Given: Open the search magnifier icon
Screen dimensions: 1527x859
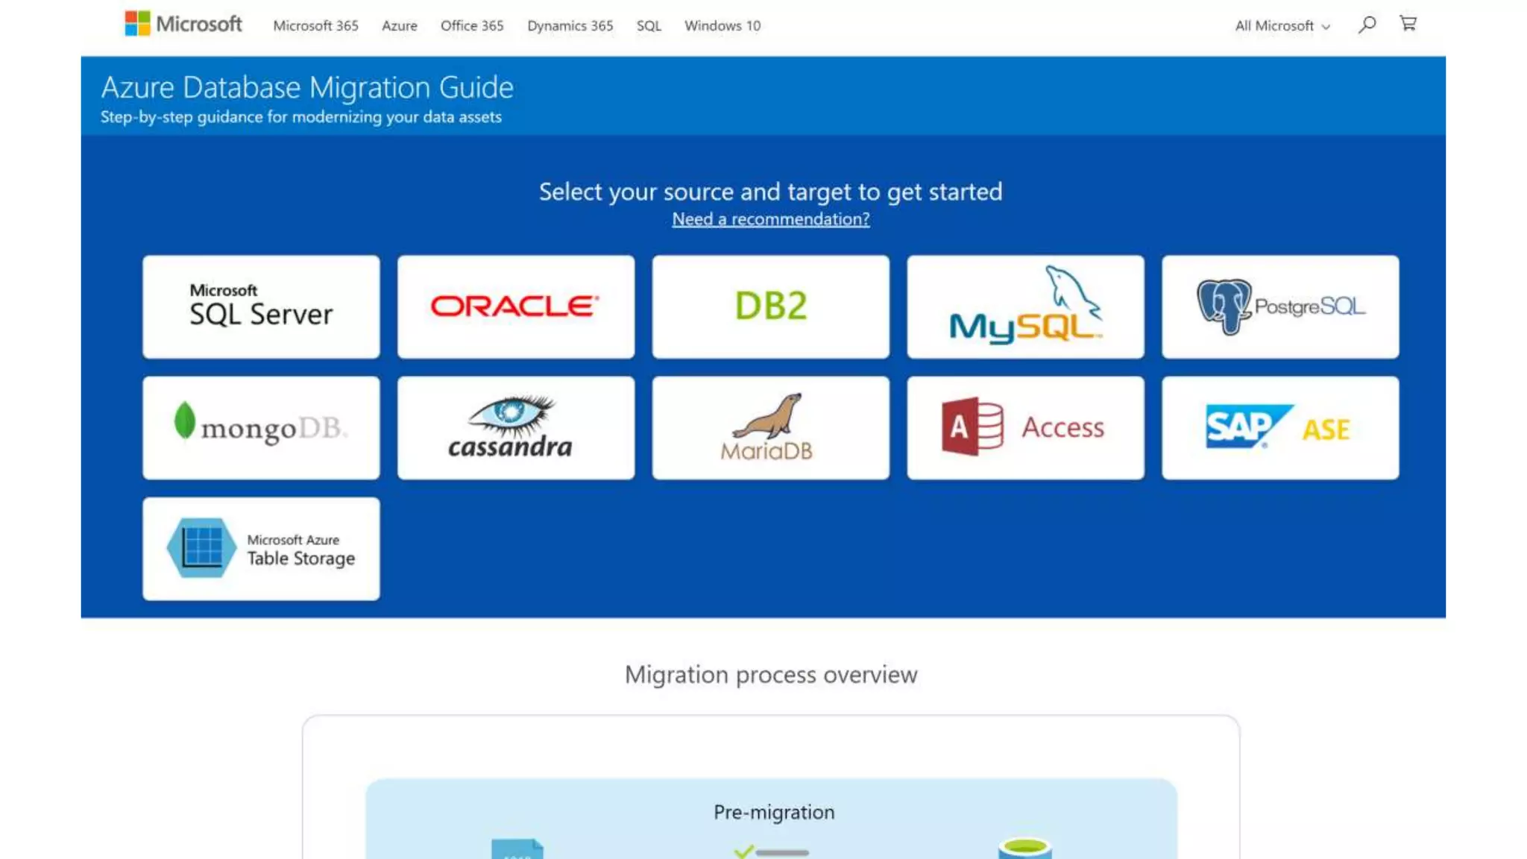Looking at the screenshot, I should click(x=1367, y=25).
